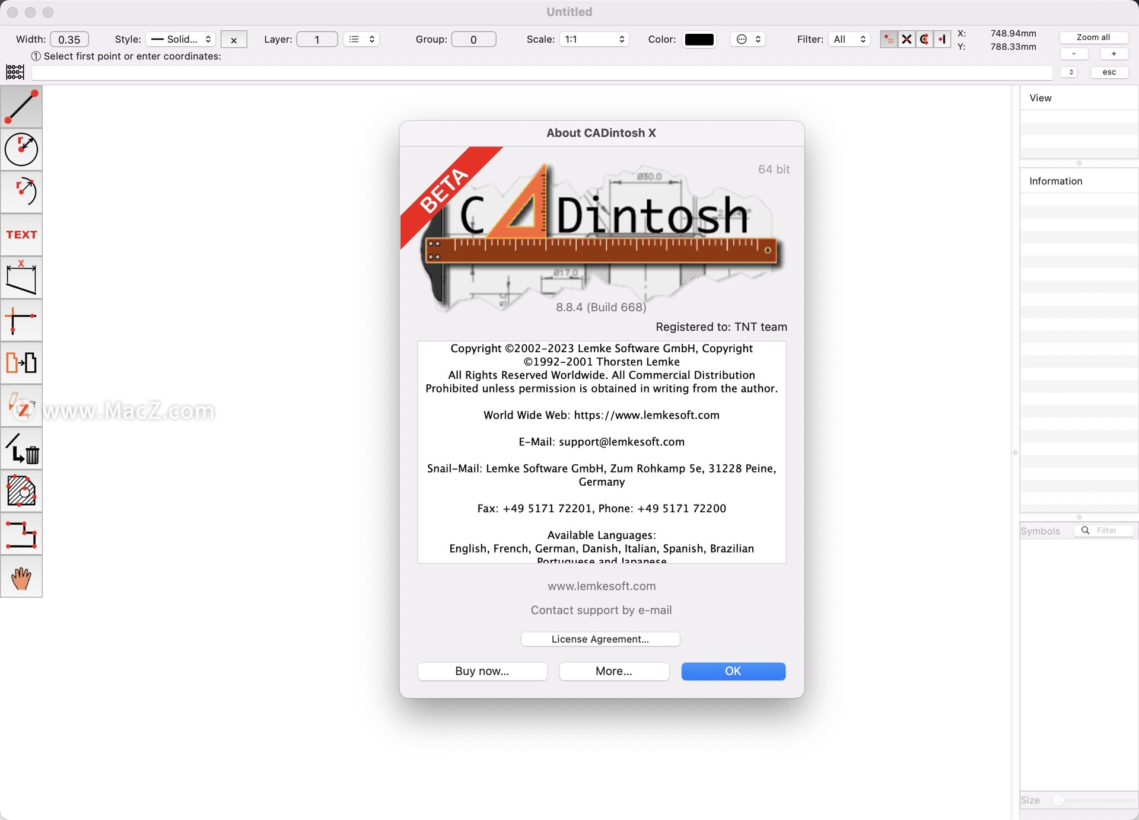Click the Width input field

[69, 39]
